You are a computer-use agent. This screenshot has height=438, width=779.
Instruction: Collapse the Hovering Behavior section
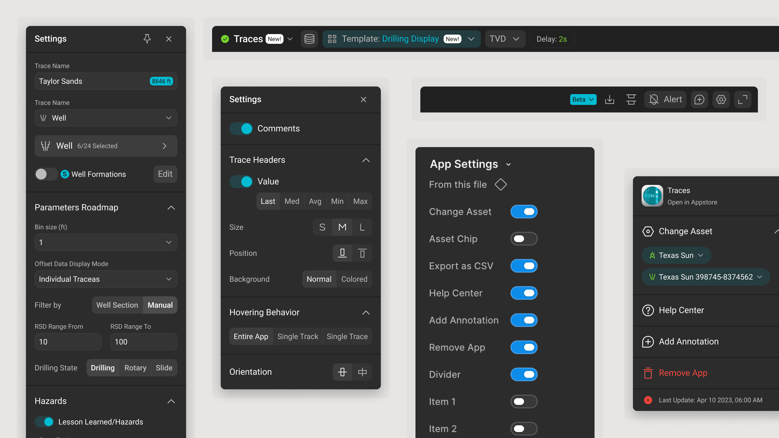(x=366, y=313)
